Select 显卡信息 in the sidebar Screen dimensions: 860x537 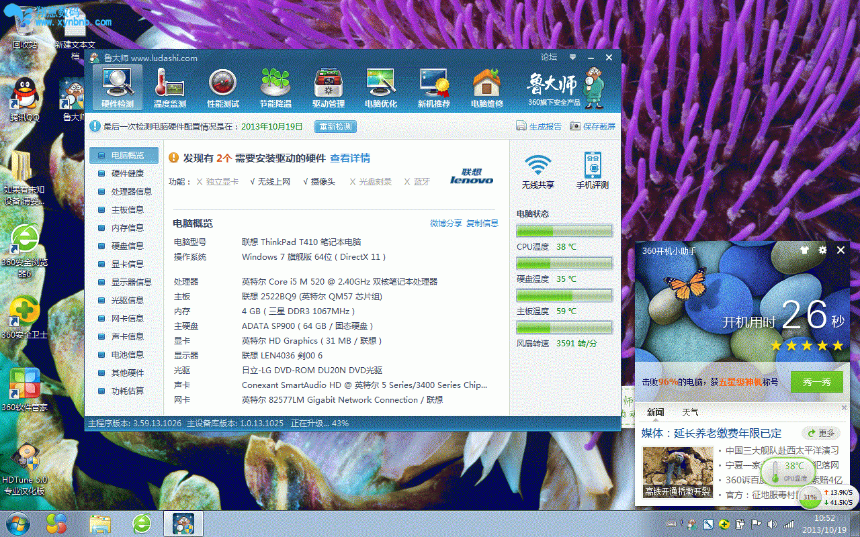click(x=124, y=264)
